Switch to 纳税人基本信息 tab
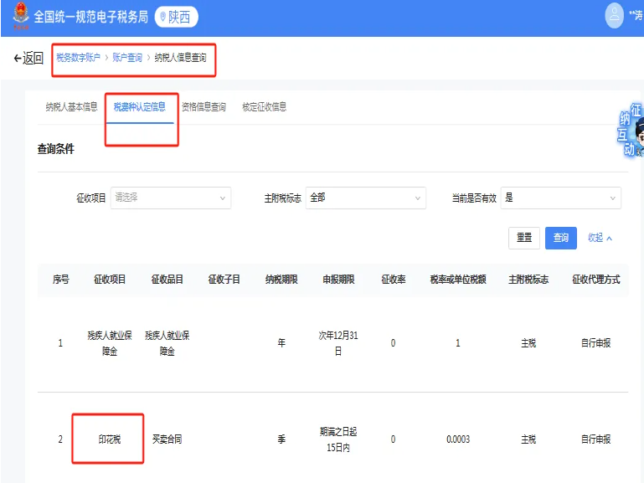Screen dimensions: 644x483 tap(71, 107)
